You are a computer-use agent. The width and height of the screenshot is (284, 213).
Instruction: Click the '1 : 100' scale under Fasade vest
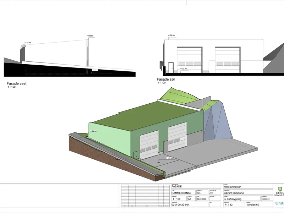click(12, 87)
